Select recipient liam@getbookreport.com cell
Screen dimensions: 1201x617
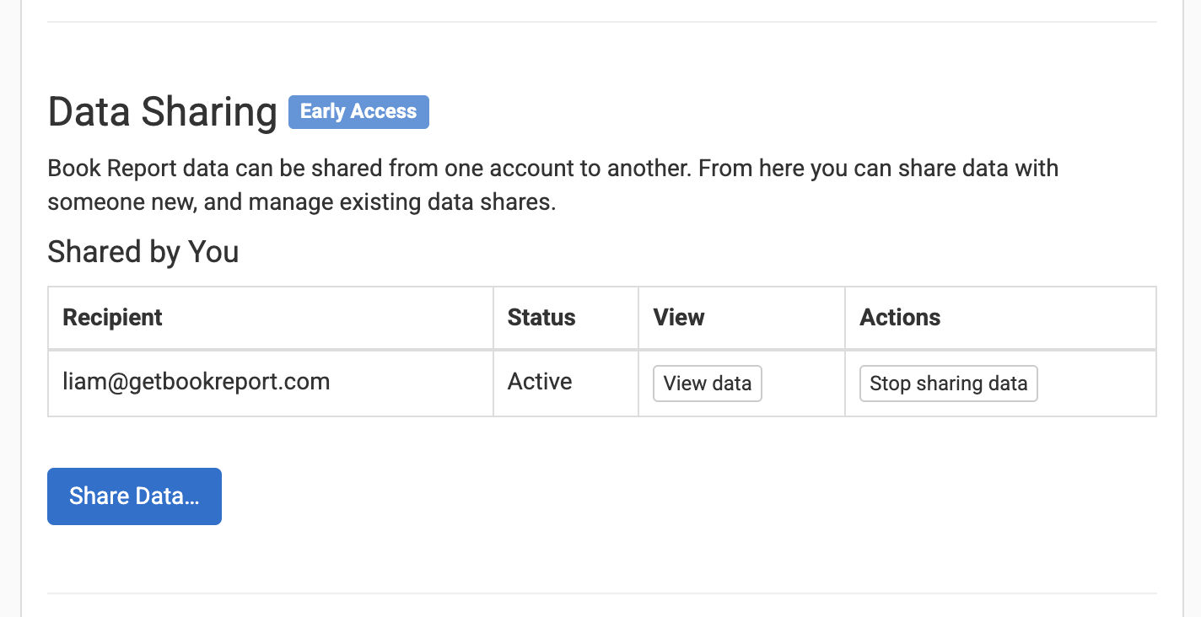271,383
